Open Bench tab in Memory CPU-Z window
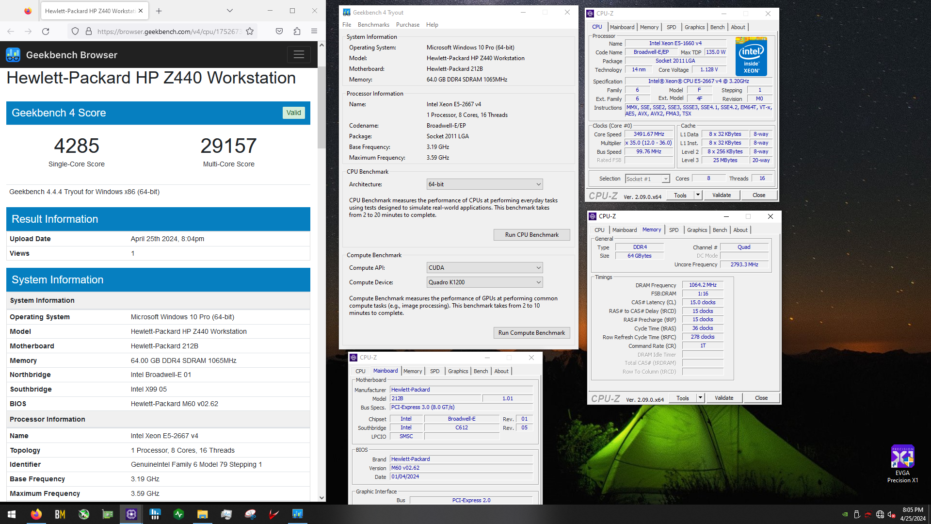Viewport: 931px width, 524px height. (720, 230)
